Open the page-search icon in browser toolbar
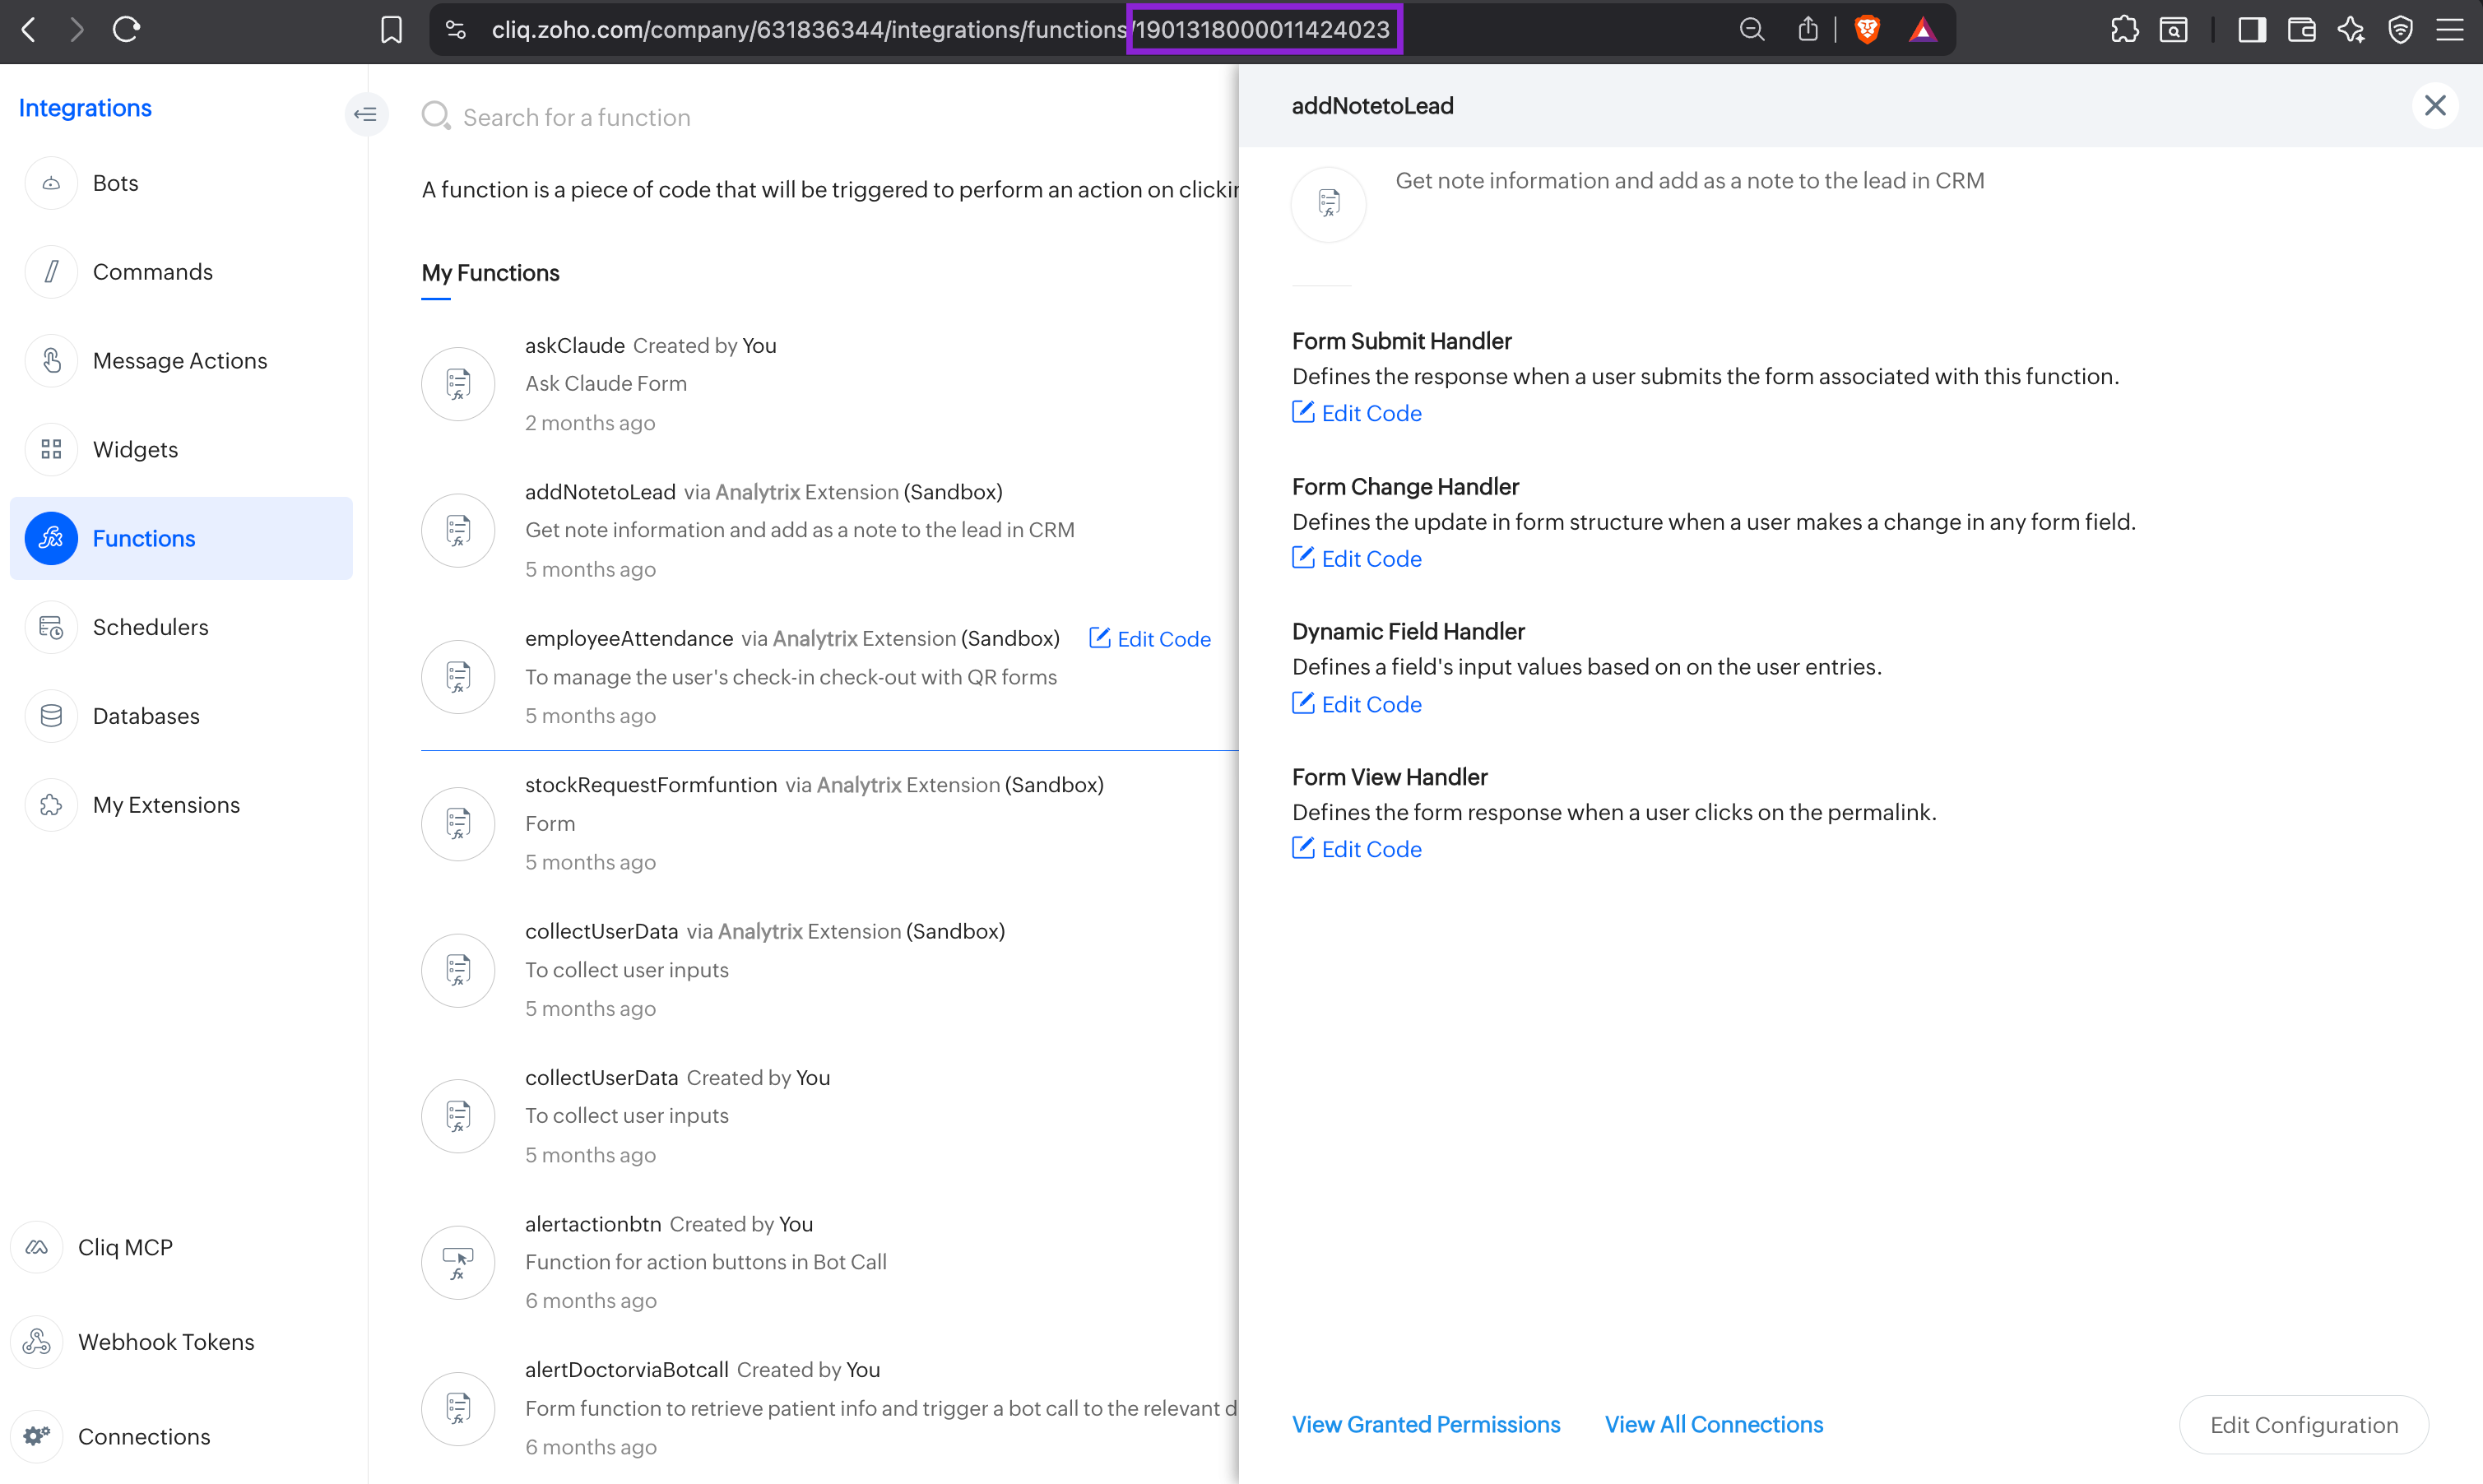 2174,30
